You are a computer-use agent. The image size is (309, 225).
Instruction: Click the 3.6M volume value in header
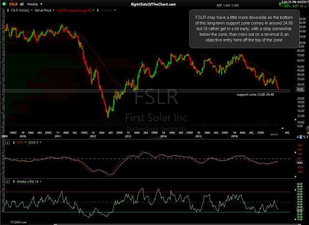(x=226, y=5)
